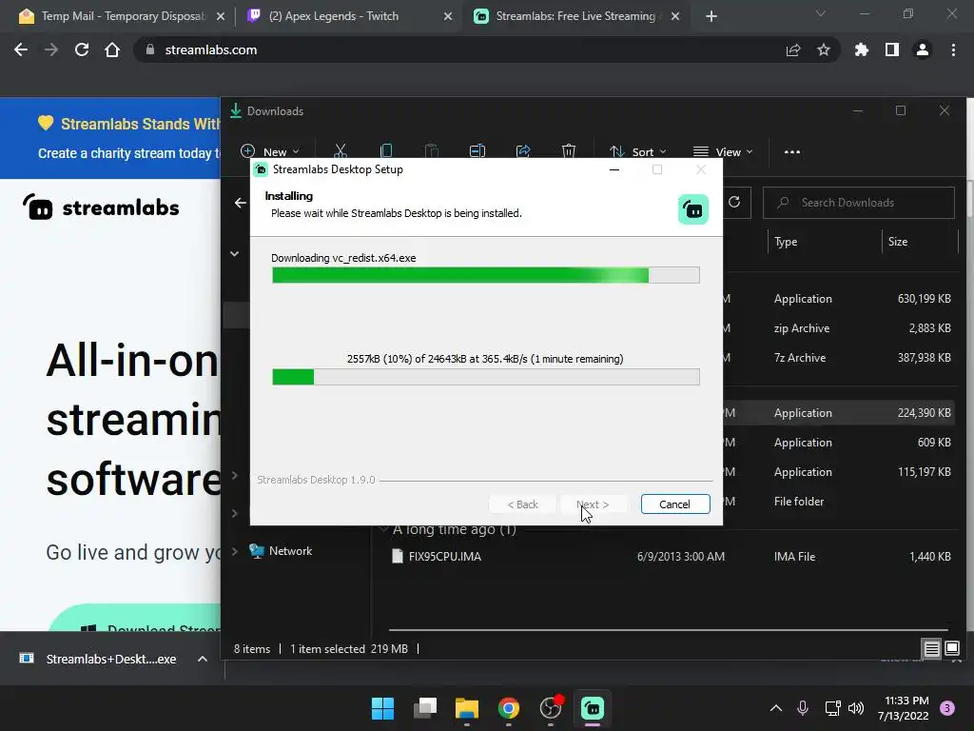Open the Sort dropdown menu

click(x=638, y=151)
